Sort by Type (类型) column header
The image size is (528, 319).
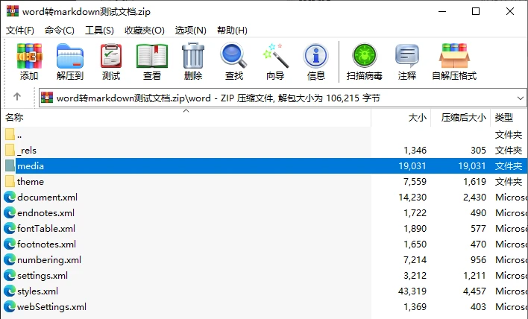[509, 118]
